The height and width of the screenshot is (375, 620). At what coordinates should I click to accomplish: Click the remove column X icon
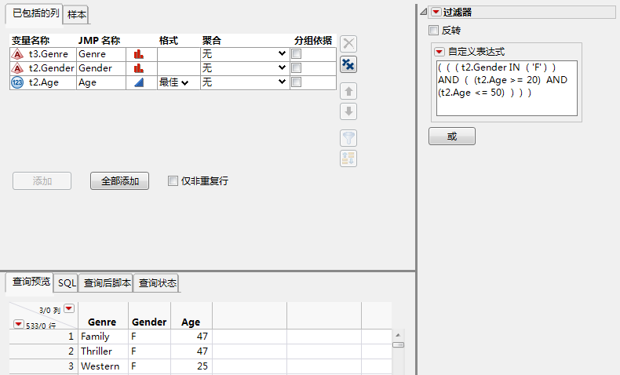point(348,43)
